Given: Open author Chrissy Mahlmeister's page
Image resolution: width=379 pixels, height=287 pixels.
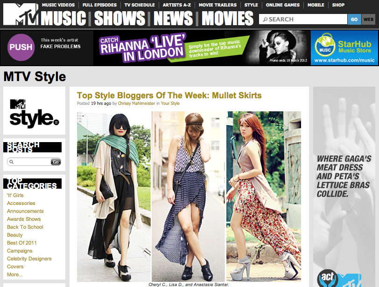Looking at the screenshot, I should pos(136,103).
